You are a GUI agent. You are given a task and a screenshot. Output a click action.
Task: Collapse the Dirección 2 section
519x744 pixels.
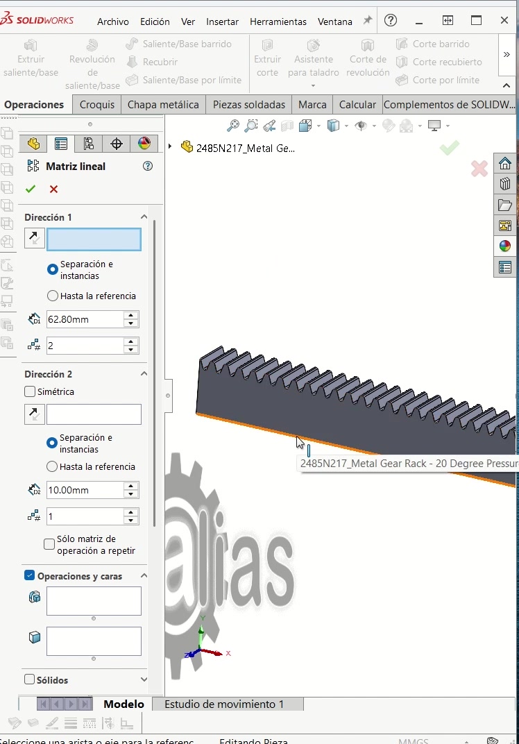(x=144, y=374)
